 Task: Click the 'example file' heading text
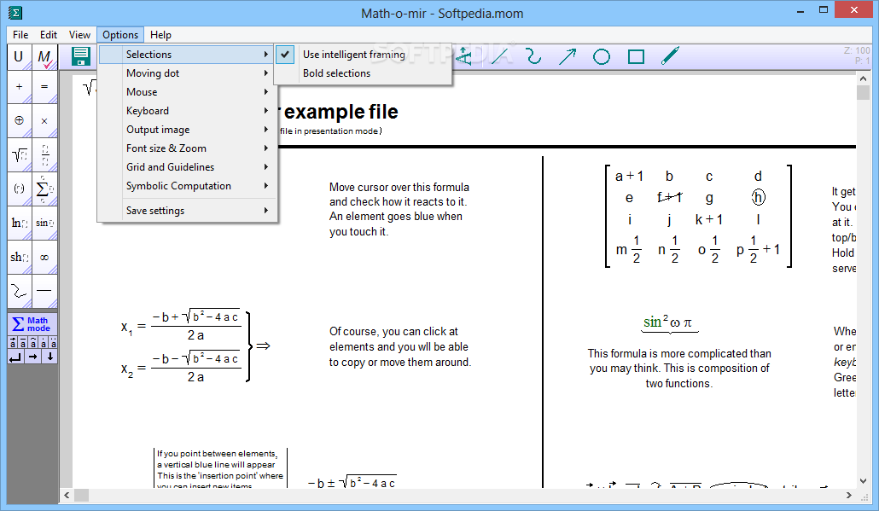click(341, 112)
